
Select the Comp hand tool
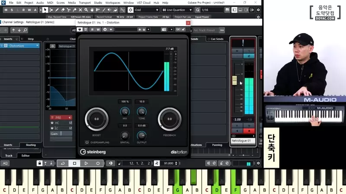[x=92, y=10]
